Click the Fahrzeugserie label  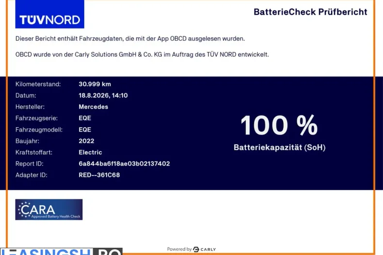(x=37, y=118)
